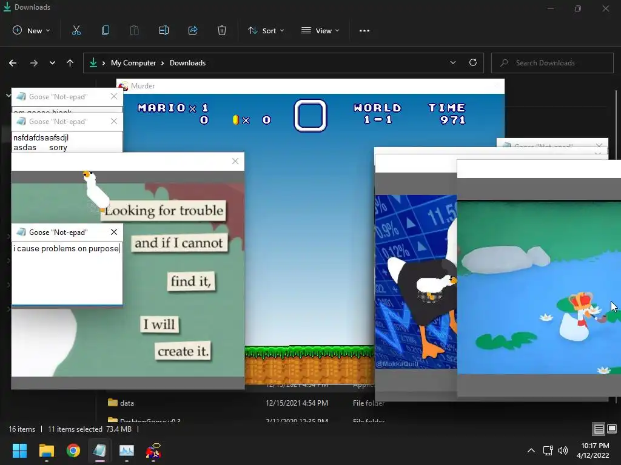Close the 'i cause problems' Goose Not-epad
621x465 pixels.
pos(114,232)
